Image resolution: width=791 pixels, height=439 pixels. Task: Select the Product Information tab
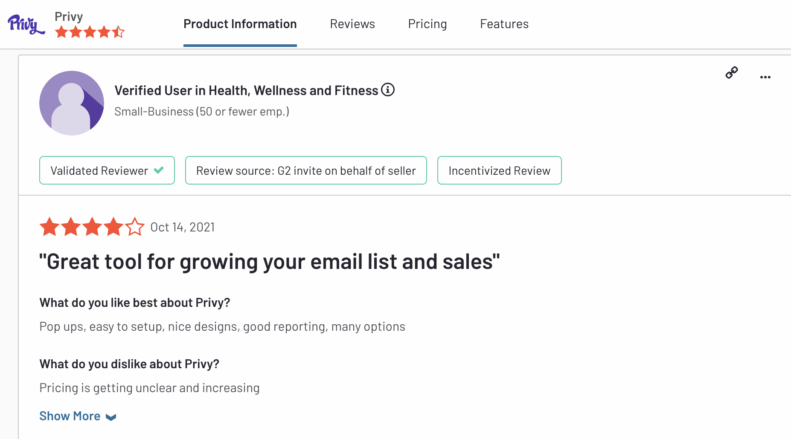(x=239, y=24)
